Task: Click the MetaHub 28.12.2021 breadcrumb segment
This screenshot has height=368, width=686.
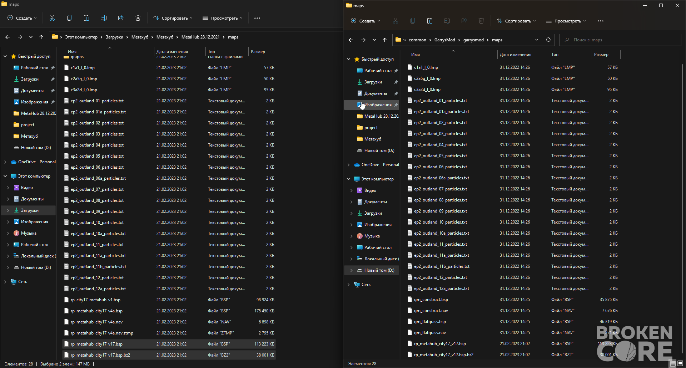Action: [x=200, y=37]
